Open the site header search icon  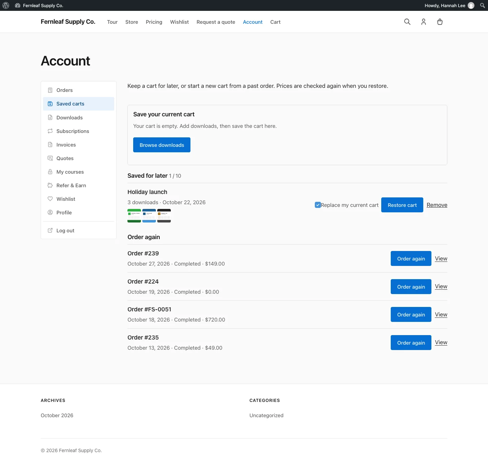tap(407, 22)
